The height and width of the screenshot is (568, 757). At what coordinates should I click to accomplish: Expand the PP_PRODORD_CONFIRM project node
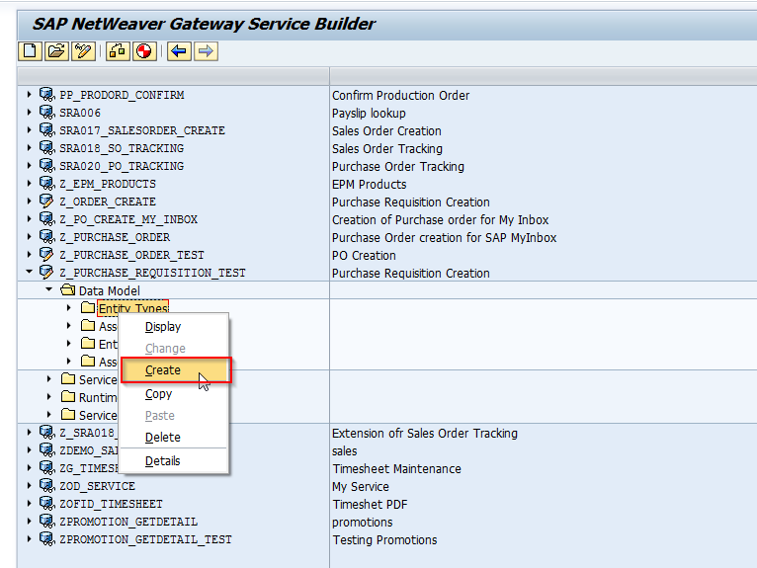point(30,95)
